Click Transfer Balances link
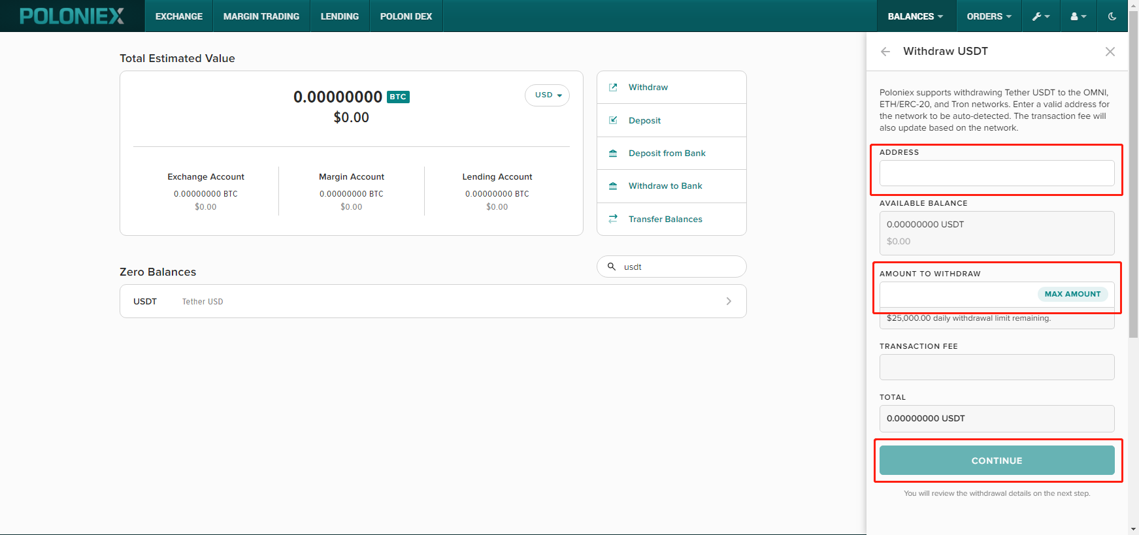 665,219
